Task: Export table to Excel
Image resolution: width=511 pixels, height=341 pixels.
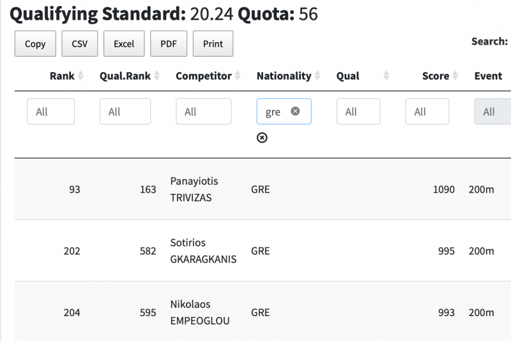Action: (124, 44)
